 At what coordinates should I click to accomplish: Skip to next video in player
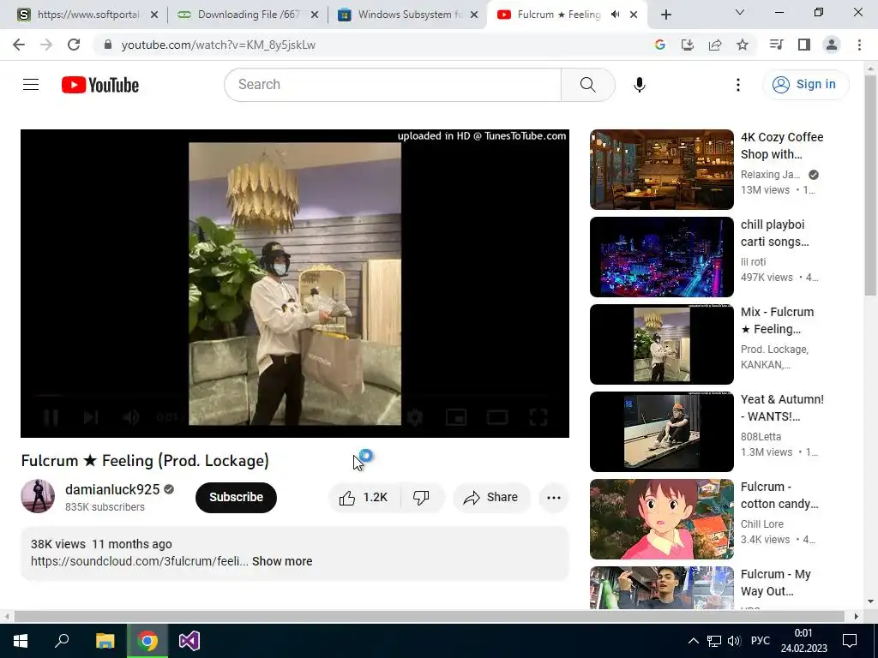click(91, 417)
